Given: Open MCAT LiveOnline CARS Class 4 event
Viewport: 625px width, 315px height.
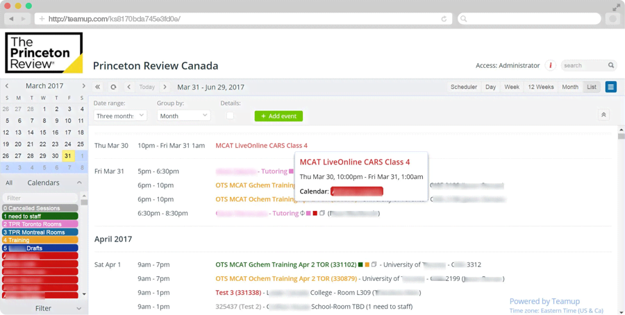Looking at the screenshot, I should click(x=262, y=146).
